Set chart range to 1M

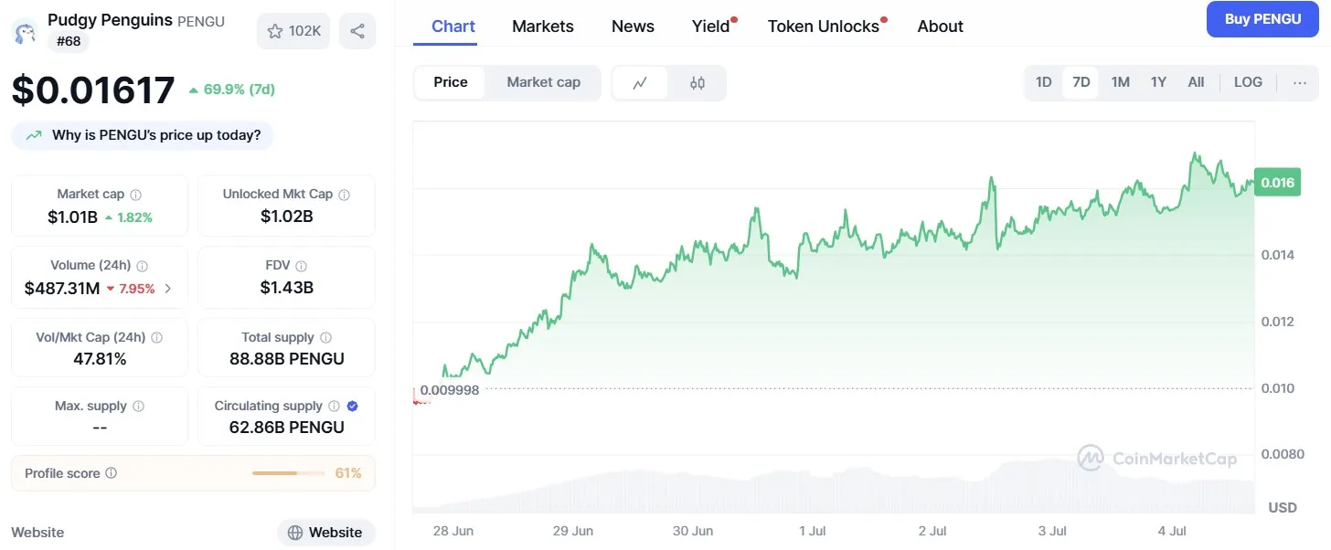[1120, 82]
